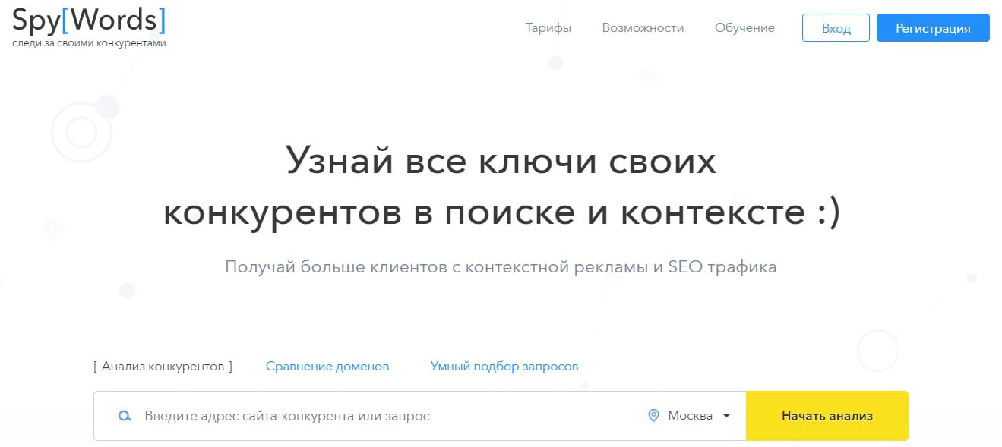Switch to the Умный подбор запросов tab

point(504,366)
